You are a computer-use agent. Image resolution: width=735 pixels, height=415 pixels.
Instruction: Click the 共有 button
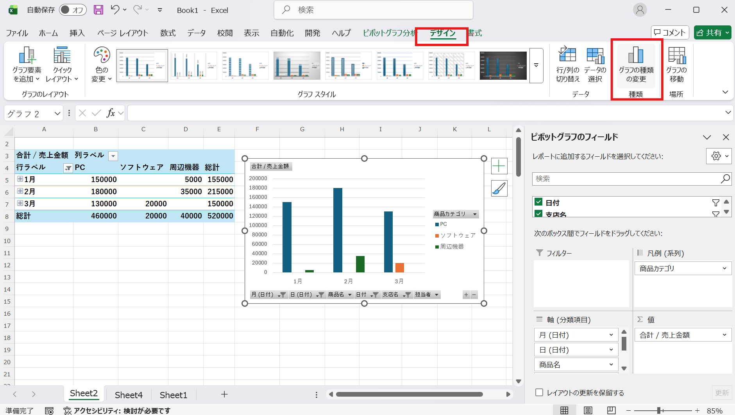coord(712,33)
